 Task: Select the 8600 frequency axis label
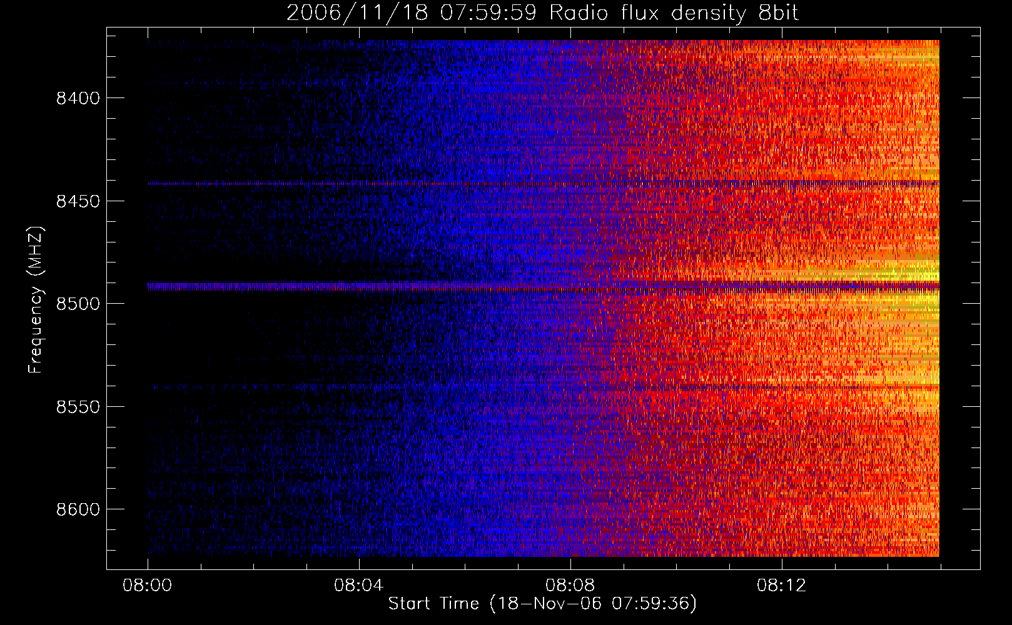click(78, 509)
